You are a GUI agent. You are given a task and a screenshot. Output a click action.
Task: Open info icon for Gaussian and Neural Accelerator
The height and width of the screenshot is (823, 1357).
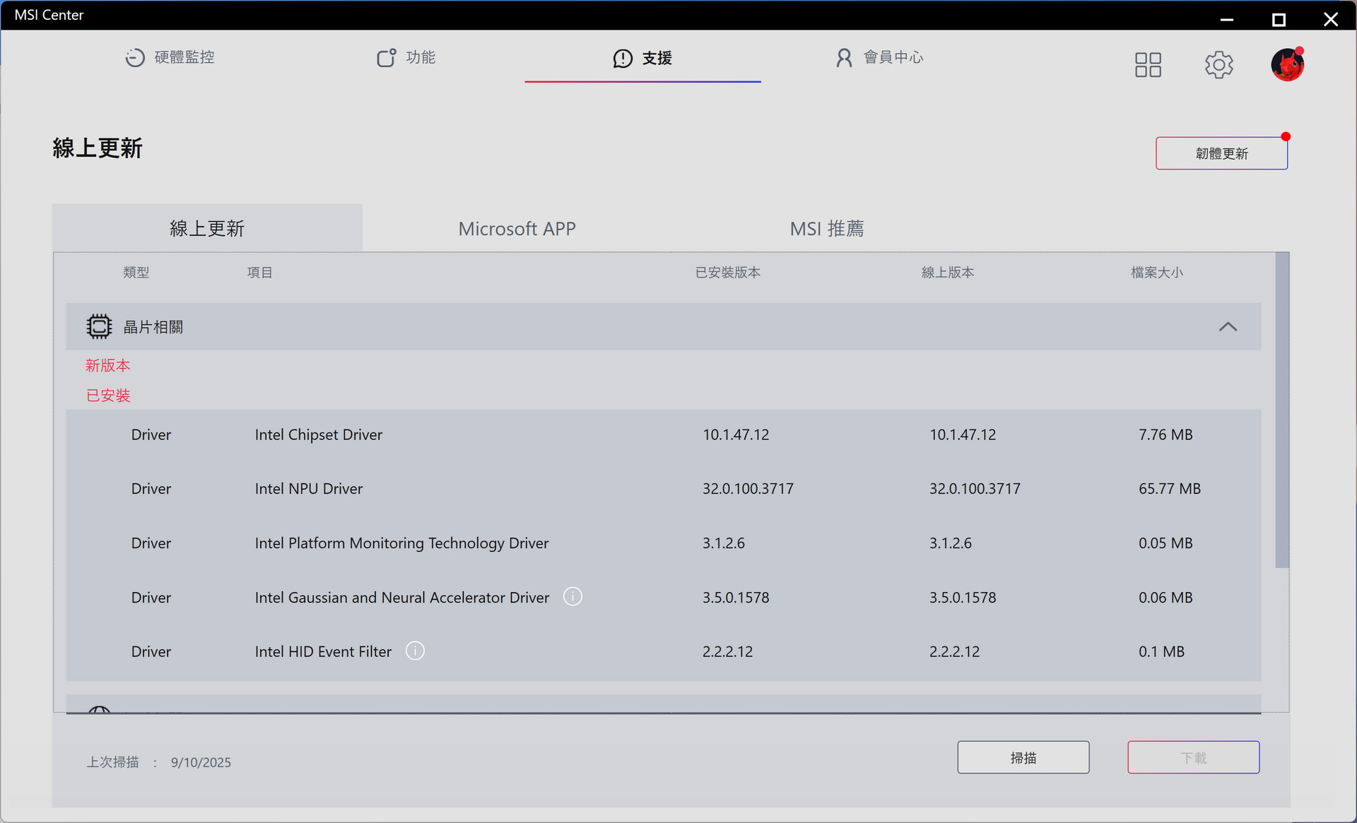coord(572,597)
